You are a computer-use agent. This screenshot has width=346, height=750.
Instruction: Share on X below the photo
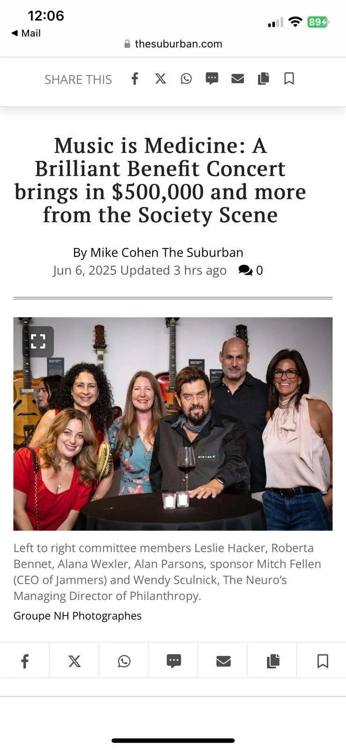tap(74, 661)
